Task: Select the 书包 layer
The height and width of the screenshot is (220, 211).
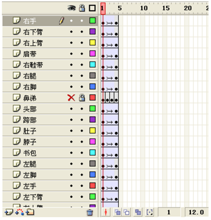Action: tap(50, 153)
